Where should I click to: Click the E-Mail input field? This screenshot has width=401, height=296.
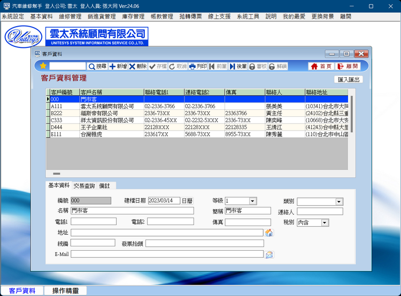167,254
